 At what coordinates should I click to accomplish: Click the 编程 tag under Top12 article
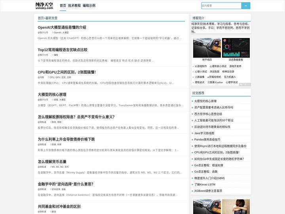pyautogui.click(x=55, y=55)
